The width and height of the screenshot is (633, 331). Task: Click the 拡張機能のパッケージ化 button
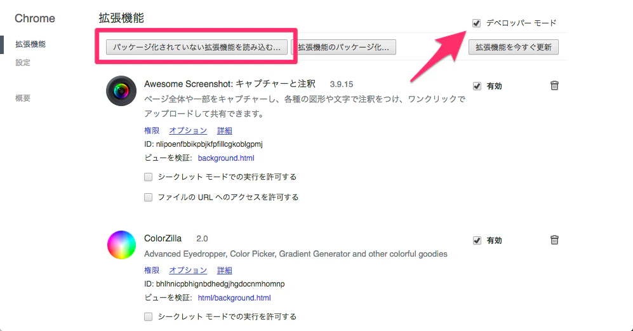coord(343,47)
